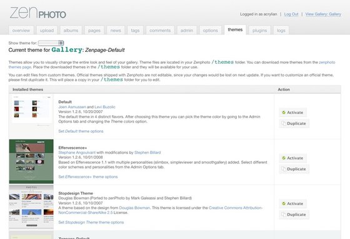Click the Zenpage-Default current theme name
The width and height of the screenshot is (350, 239).
[105, 50]
